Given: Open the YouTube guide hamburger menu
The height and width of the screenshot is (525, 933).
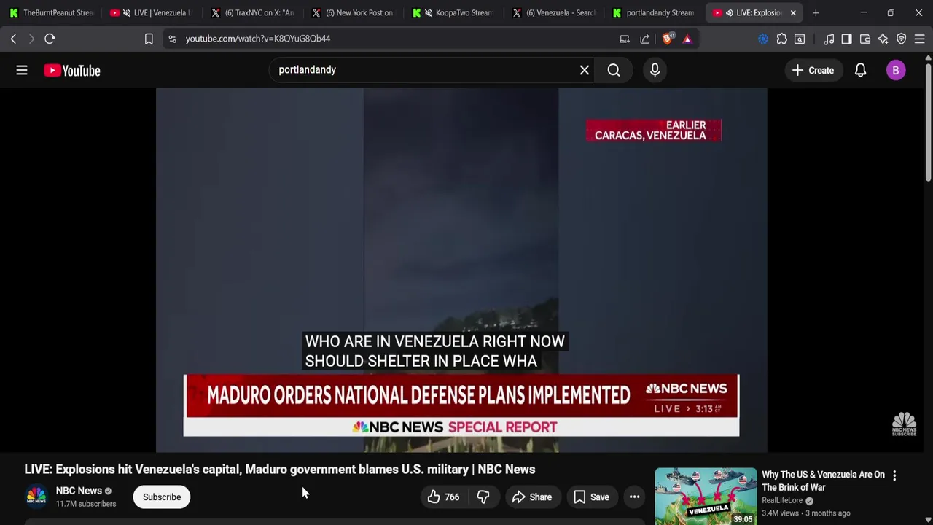Looking at the screenshot, I should (x=22, y=70).
